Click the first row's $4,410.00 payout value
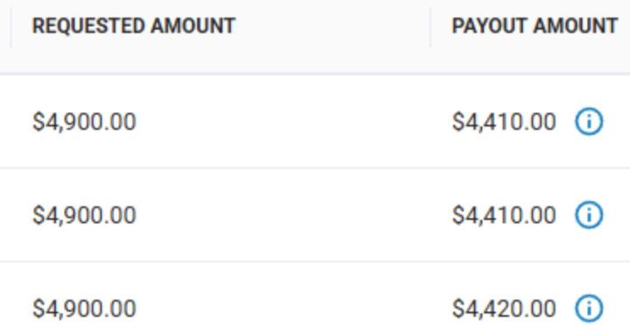630x335 pixels. 504,122
